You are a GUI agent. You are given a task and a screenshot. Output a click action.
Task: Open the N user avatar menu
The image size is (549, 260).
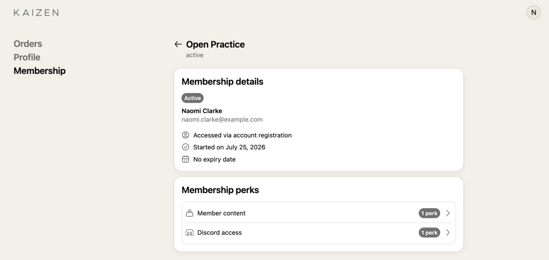point(533,13)
